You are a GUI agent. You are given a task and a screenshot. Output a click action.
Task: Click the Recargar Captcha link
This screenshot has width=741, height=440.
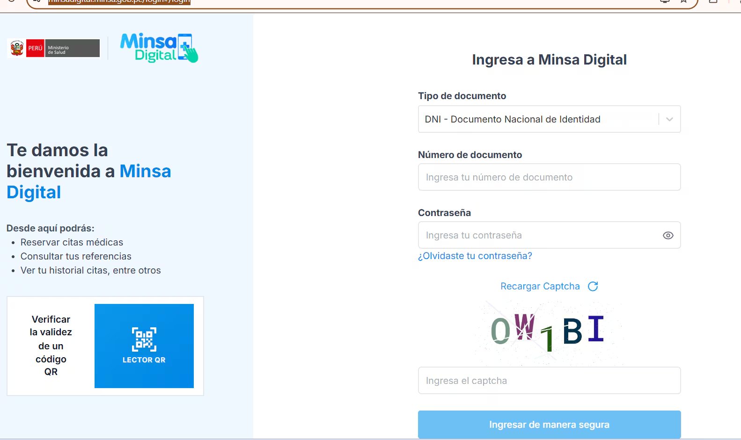pos(540,286)
